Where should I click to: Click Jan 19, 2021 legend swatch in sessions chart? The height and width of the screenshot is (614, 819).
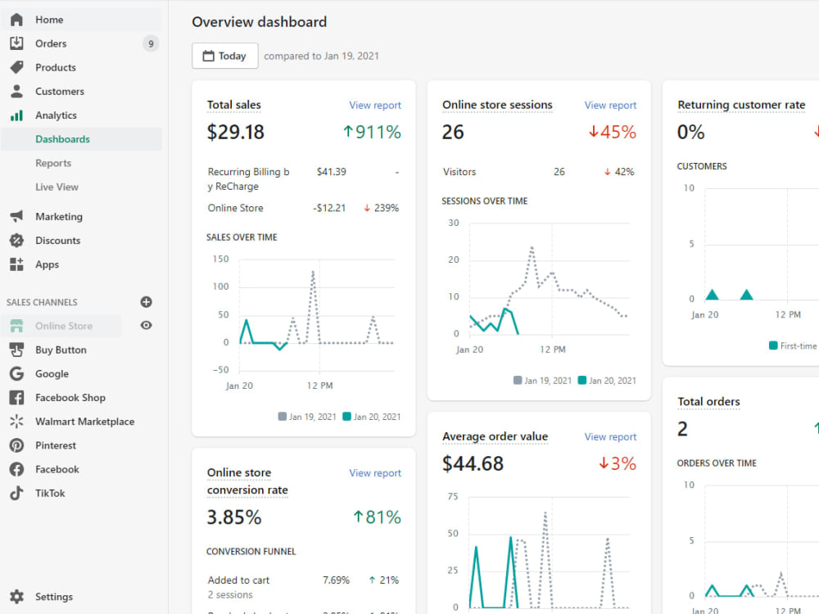point(518,380)
